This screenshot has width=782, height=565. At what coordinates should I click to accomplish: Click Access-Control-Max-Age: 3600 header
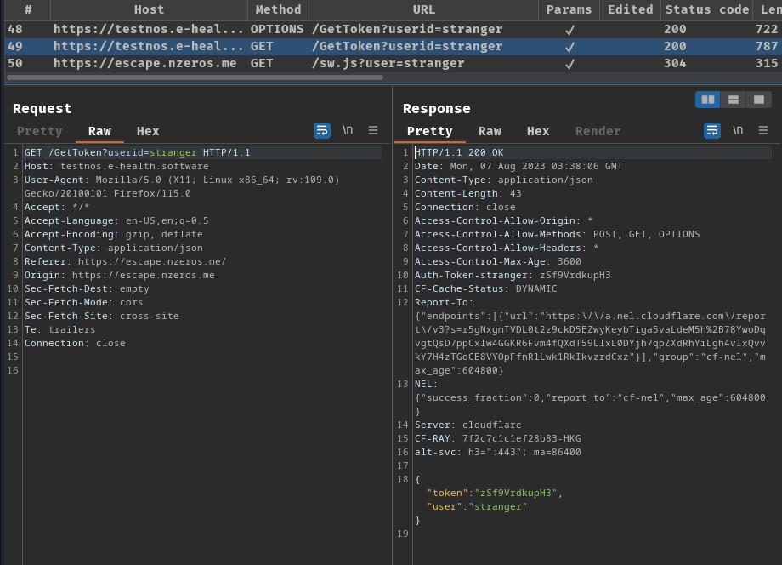pyautogui.click(x=498, y=261)
